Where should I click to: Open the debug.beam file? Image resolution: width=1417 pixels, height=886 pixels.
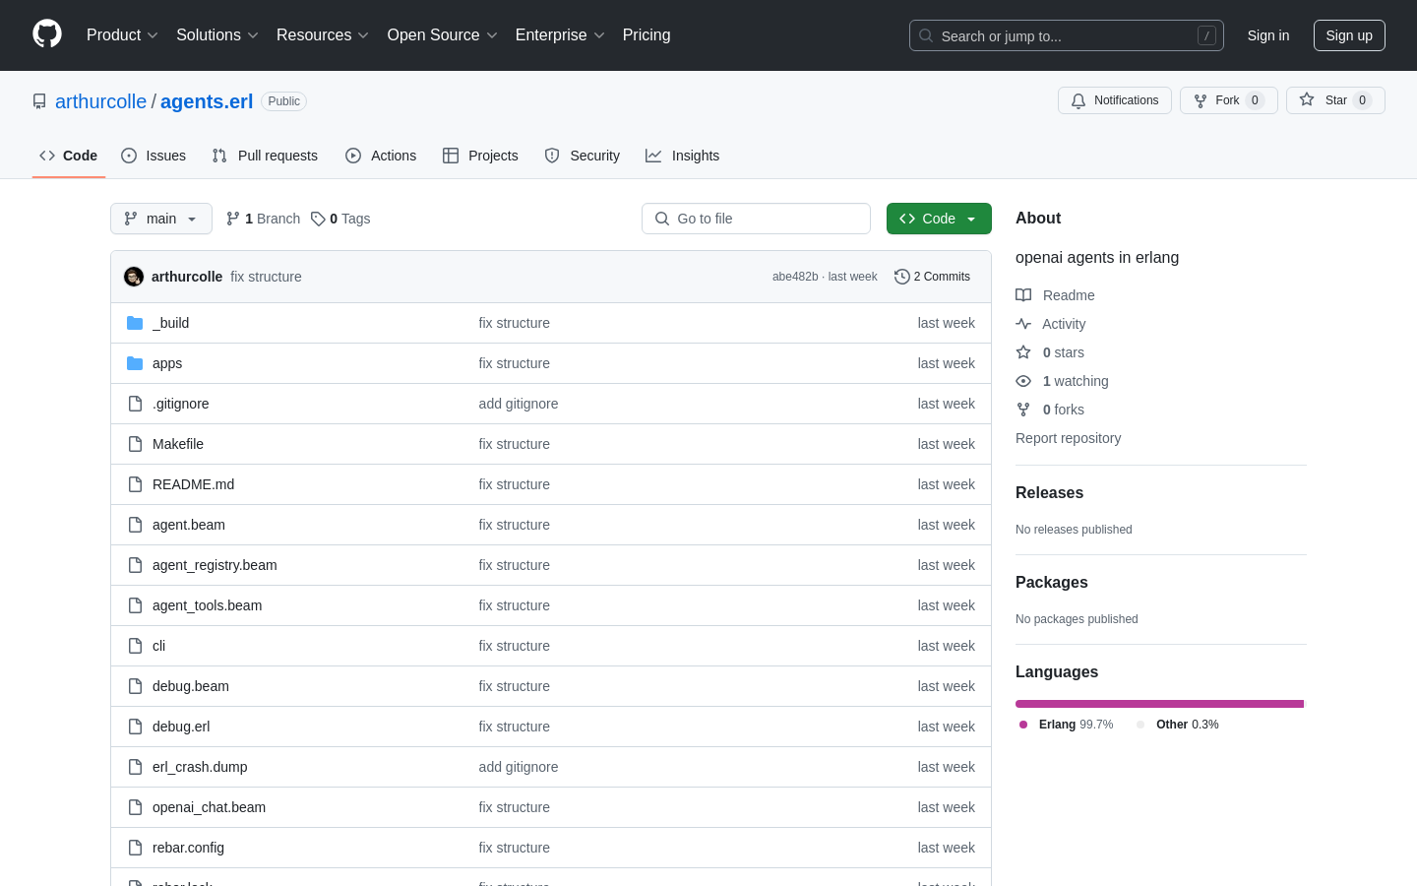click(191, 686)
